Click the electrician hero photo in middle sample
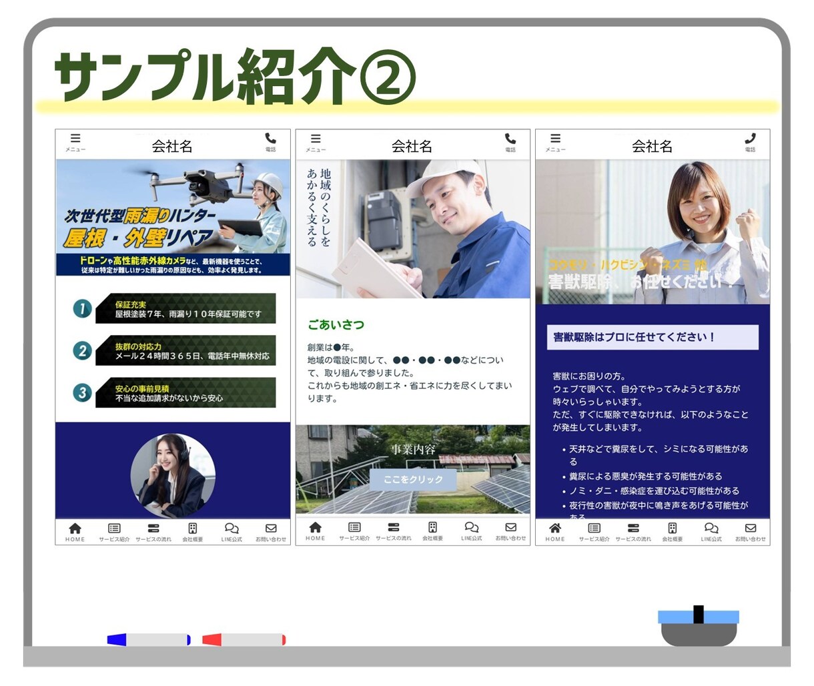Screen dimensions: 814x686 point(413,229)
